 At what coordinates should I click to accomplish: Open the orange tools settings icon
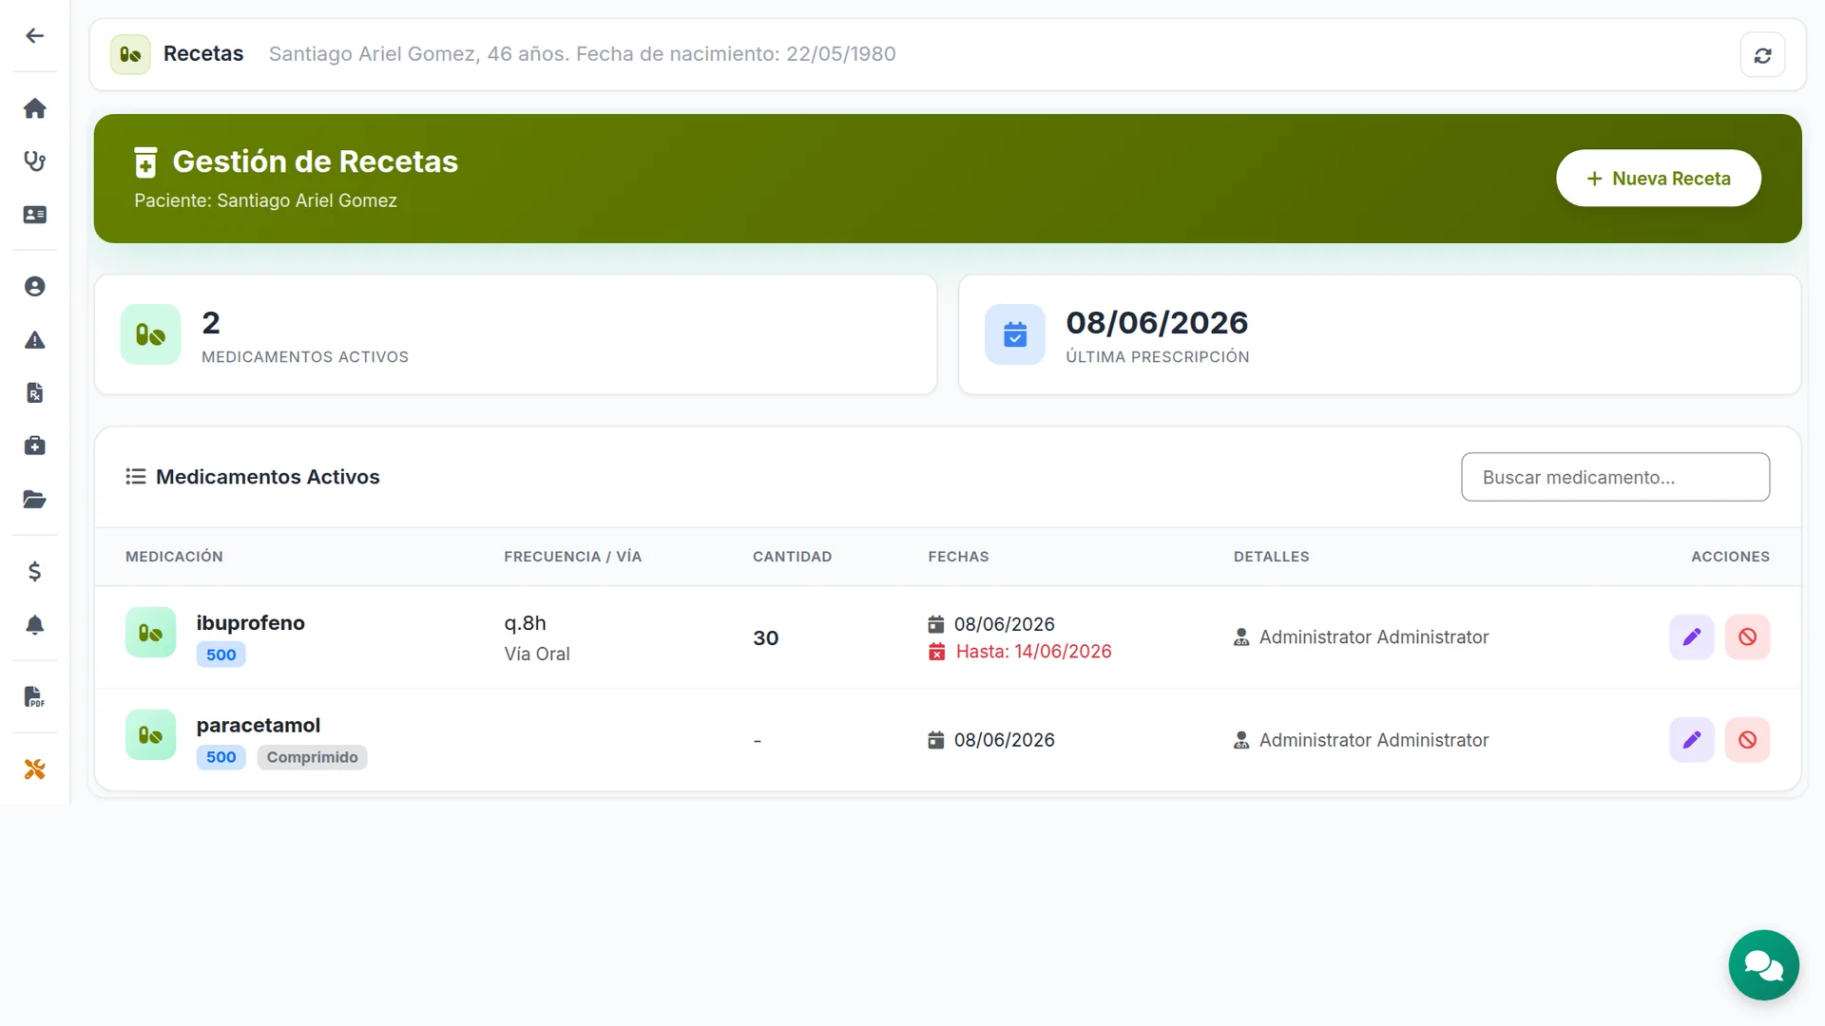pyautogui.click(x=34, y=769)
